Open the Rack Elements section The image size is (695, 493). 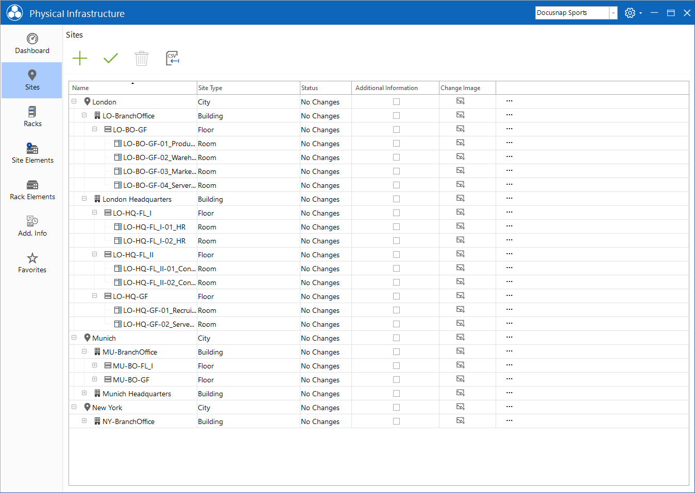tap(32, 190)
